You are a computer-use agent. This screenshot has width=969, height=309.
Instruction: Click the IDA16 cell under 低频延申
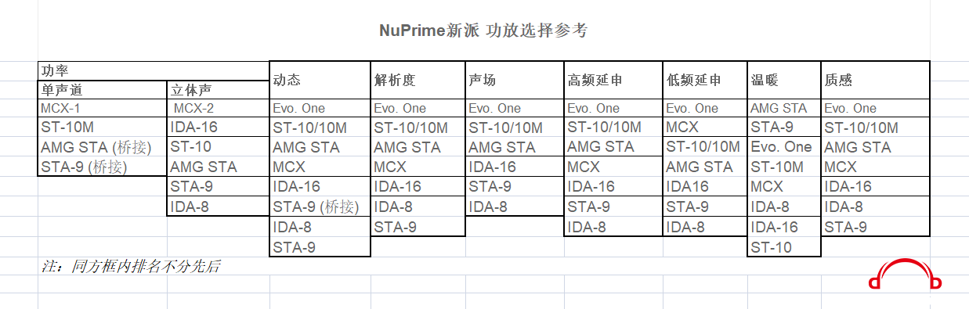pyautogui.click(x=705, y=186)
